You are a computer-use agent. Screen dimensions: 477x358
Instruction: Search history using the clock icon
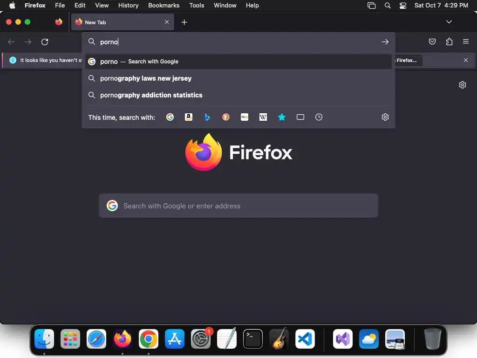(319, 117)
